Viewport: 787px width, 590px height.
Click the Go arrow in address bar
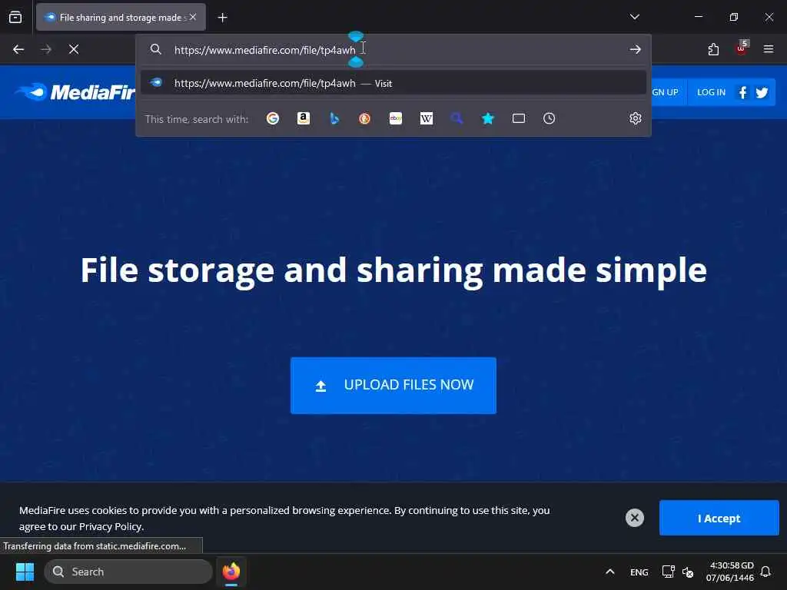pos(636,49)
